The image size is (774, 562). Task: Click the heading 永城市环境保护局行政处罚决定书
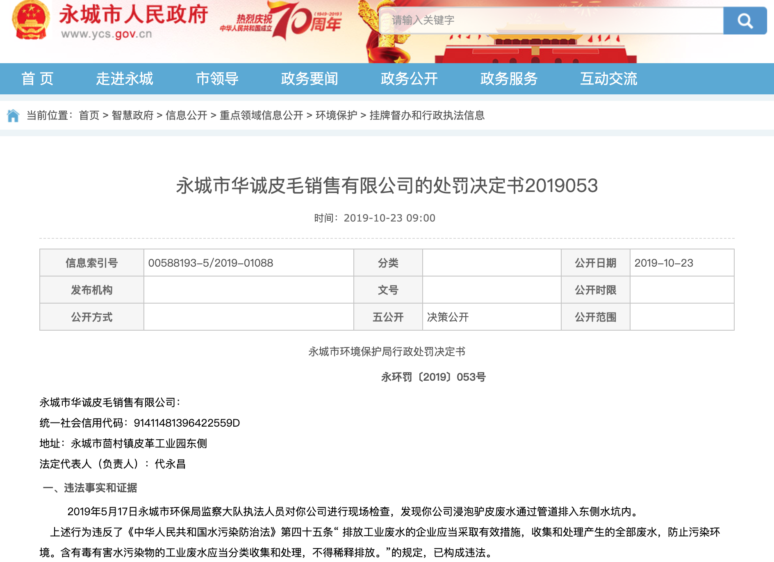387,352
